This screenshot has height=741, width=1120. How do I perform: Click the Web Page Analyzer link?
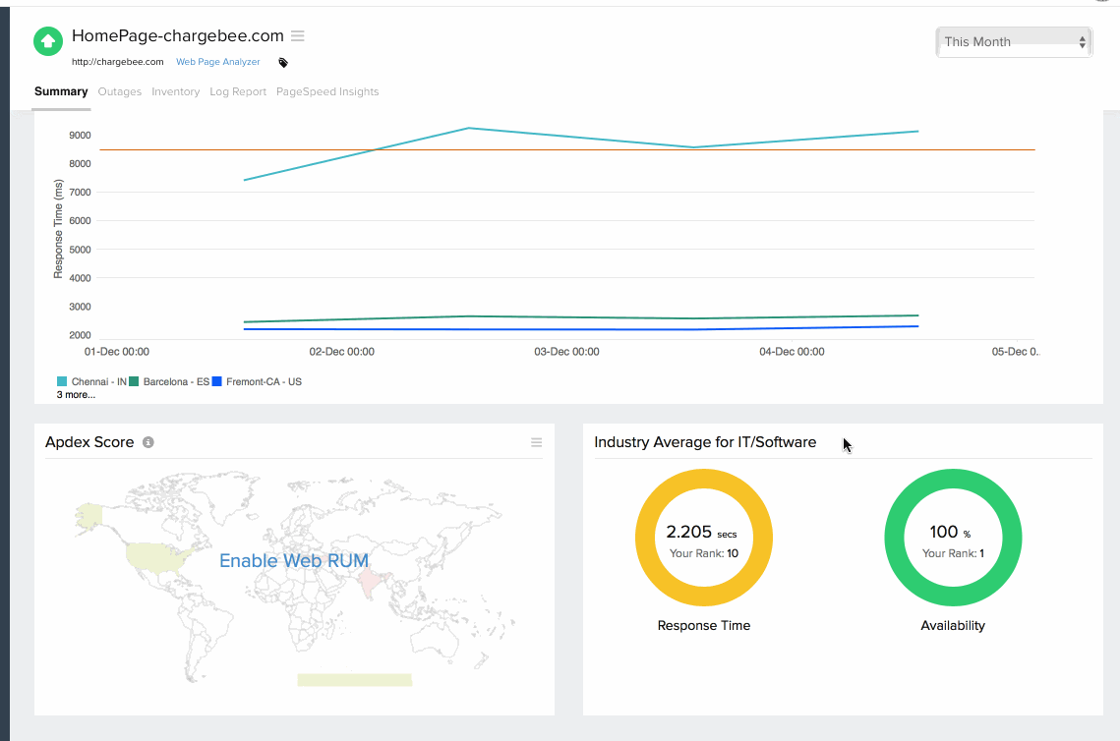pos(217,61)
